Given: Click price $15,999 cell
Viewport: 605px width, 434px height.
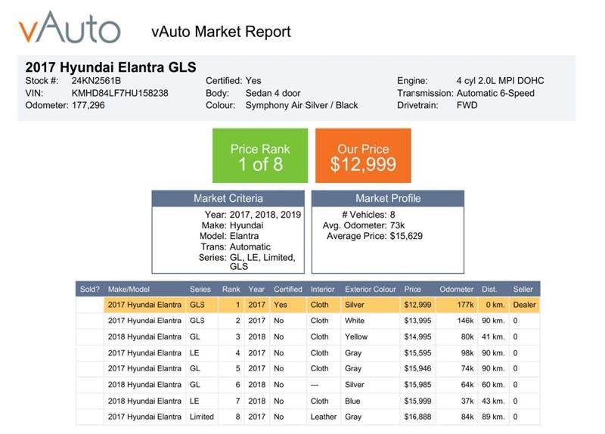Looking at the screenshot, I should (418, 401).
